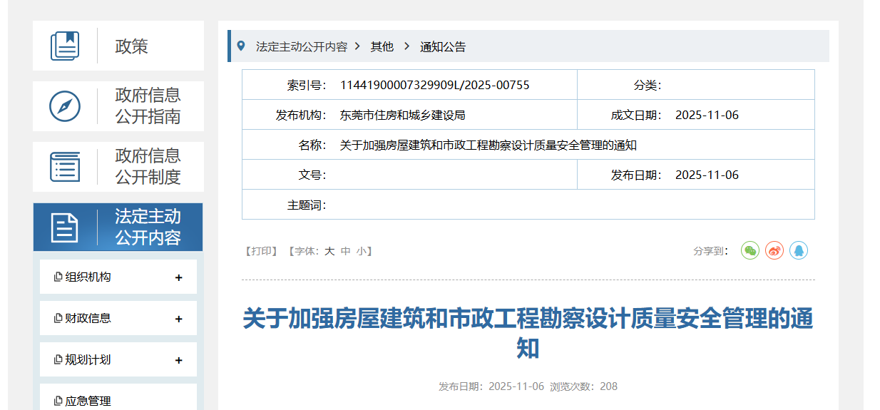The image size is (880, 410).
Task: Share the article to QQ
Action: pos(799,251)
